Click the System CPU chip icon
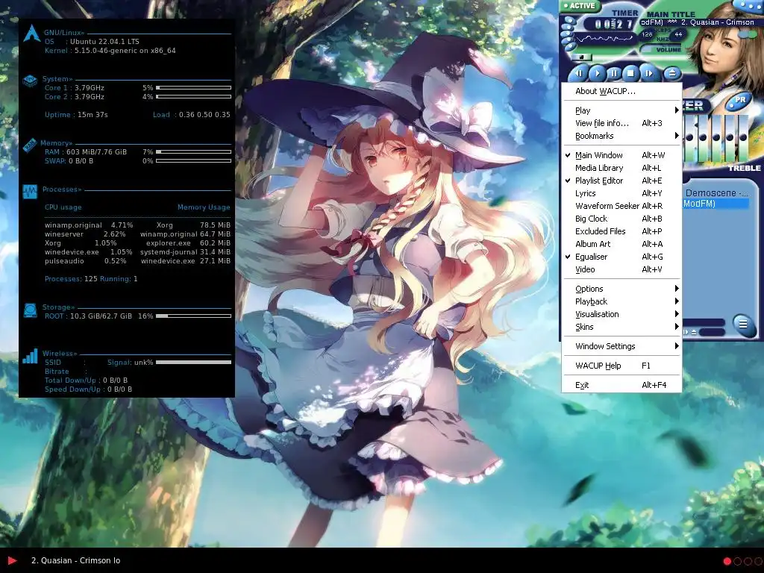This screenshot has width=764, height=573. pos(30,81)
